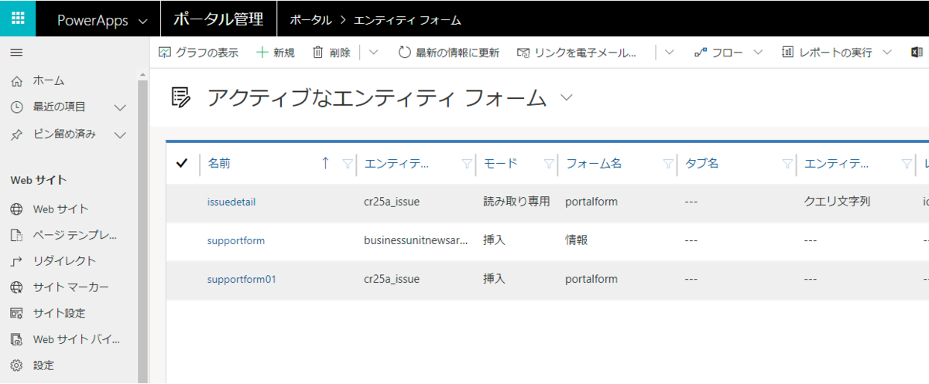Click the globe icon beside サイト マーカー
Viewport: 929px width, 384px height.
click(x=17, y=287)
